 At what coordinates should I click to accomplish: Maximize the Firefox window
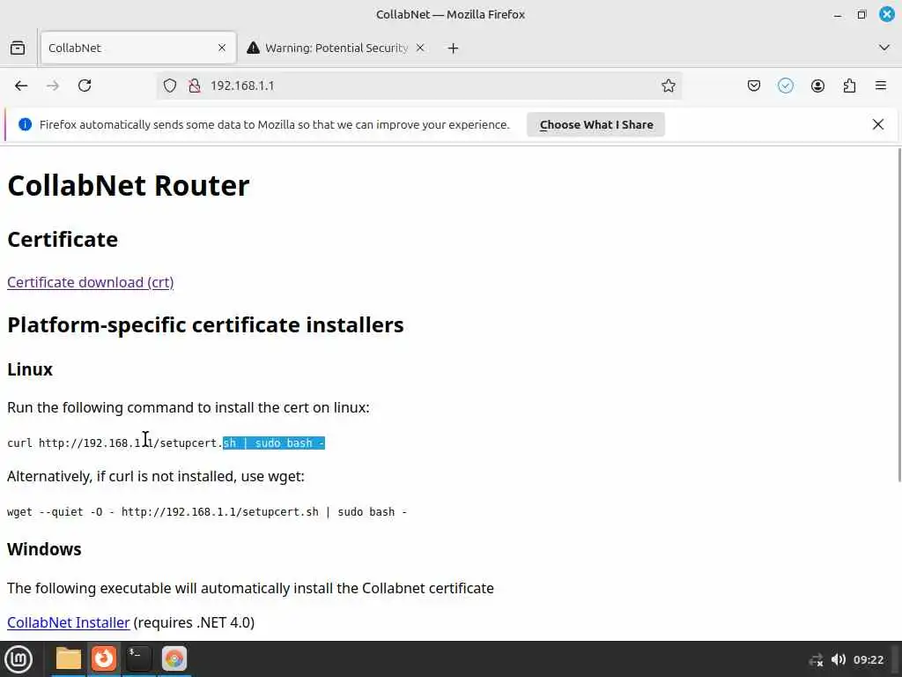[861, 14]
